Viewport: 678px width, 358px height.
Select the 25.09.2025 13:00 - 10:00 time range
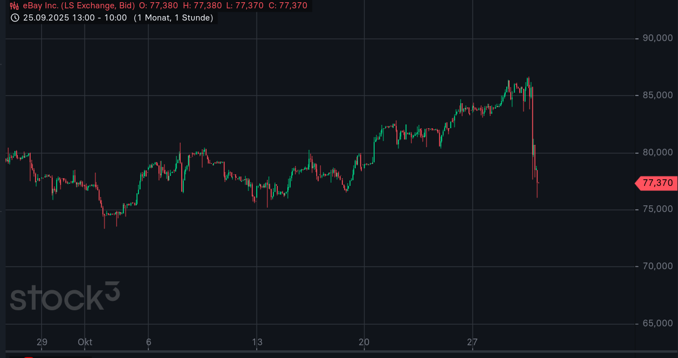(x=75, y=18)
